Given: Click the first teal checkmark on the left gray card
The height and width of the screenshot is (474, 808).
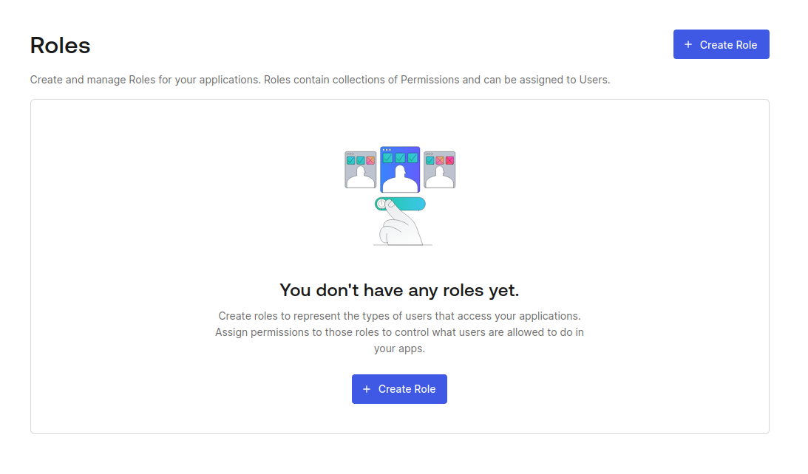Looking at the screenshot, I should pos(351,160).
